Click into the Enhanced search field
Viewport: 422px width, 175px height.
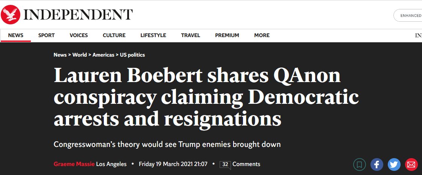pyautogui.click(x=408, y=15)
